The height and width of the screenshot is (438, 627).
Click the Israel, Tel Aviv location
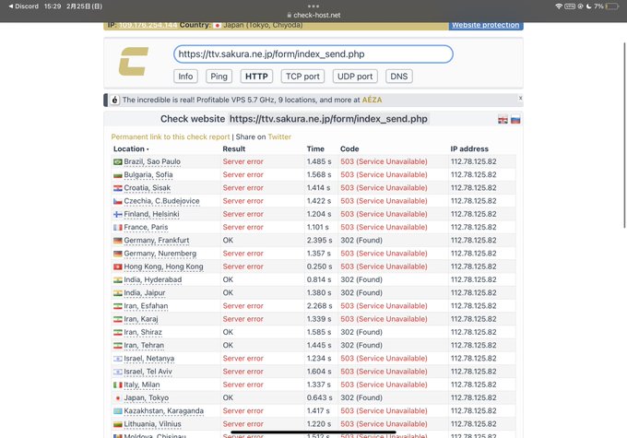tap(148, 372)
